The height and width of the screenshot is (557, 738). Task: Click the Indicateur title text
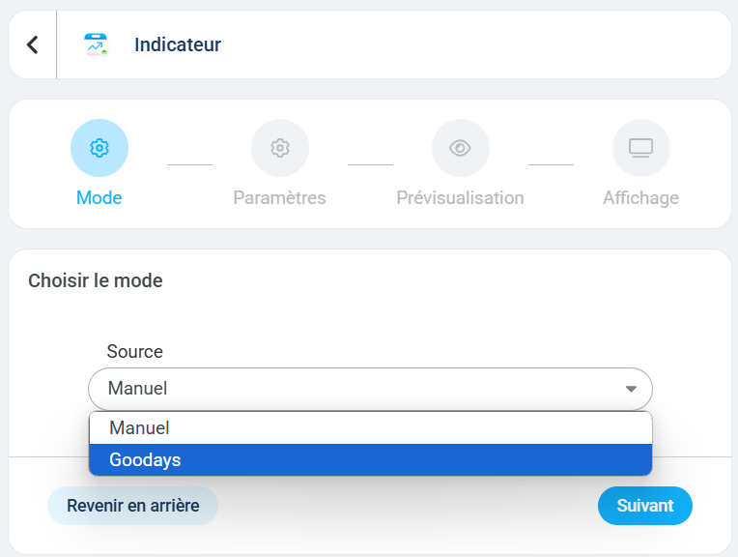(x=178, y=44)
